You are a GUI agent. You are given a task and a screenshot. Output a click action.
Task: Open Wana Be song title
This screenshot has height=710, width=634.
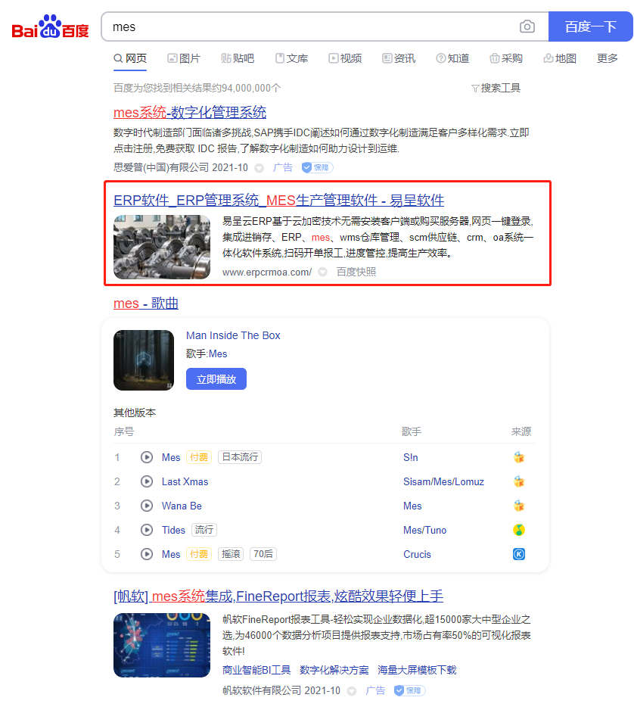(x=182, y=506)
